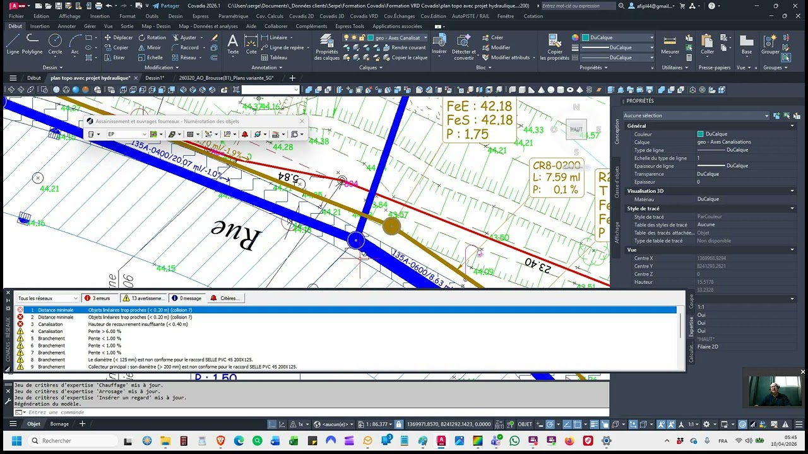Toggle the 0 message filter
The height and width of the screenshot is (454, 808).
(186, 298)
